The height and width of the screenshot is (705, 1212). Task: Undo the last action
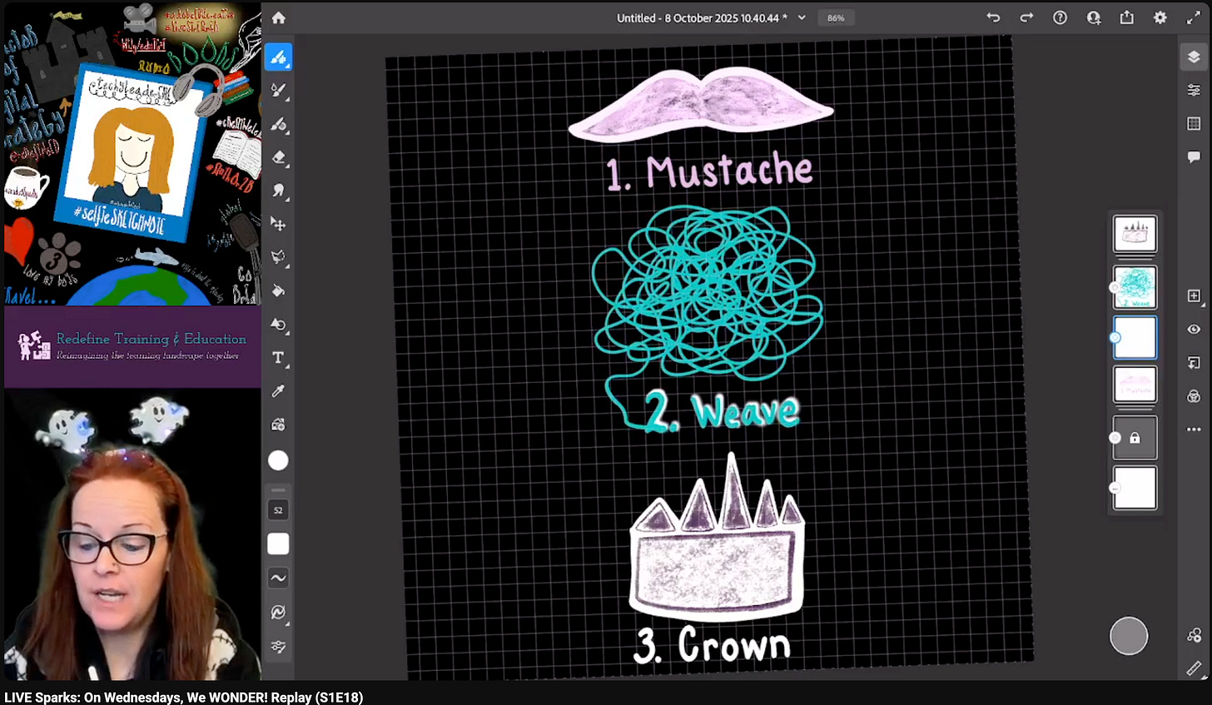[993, 17]
